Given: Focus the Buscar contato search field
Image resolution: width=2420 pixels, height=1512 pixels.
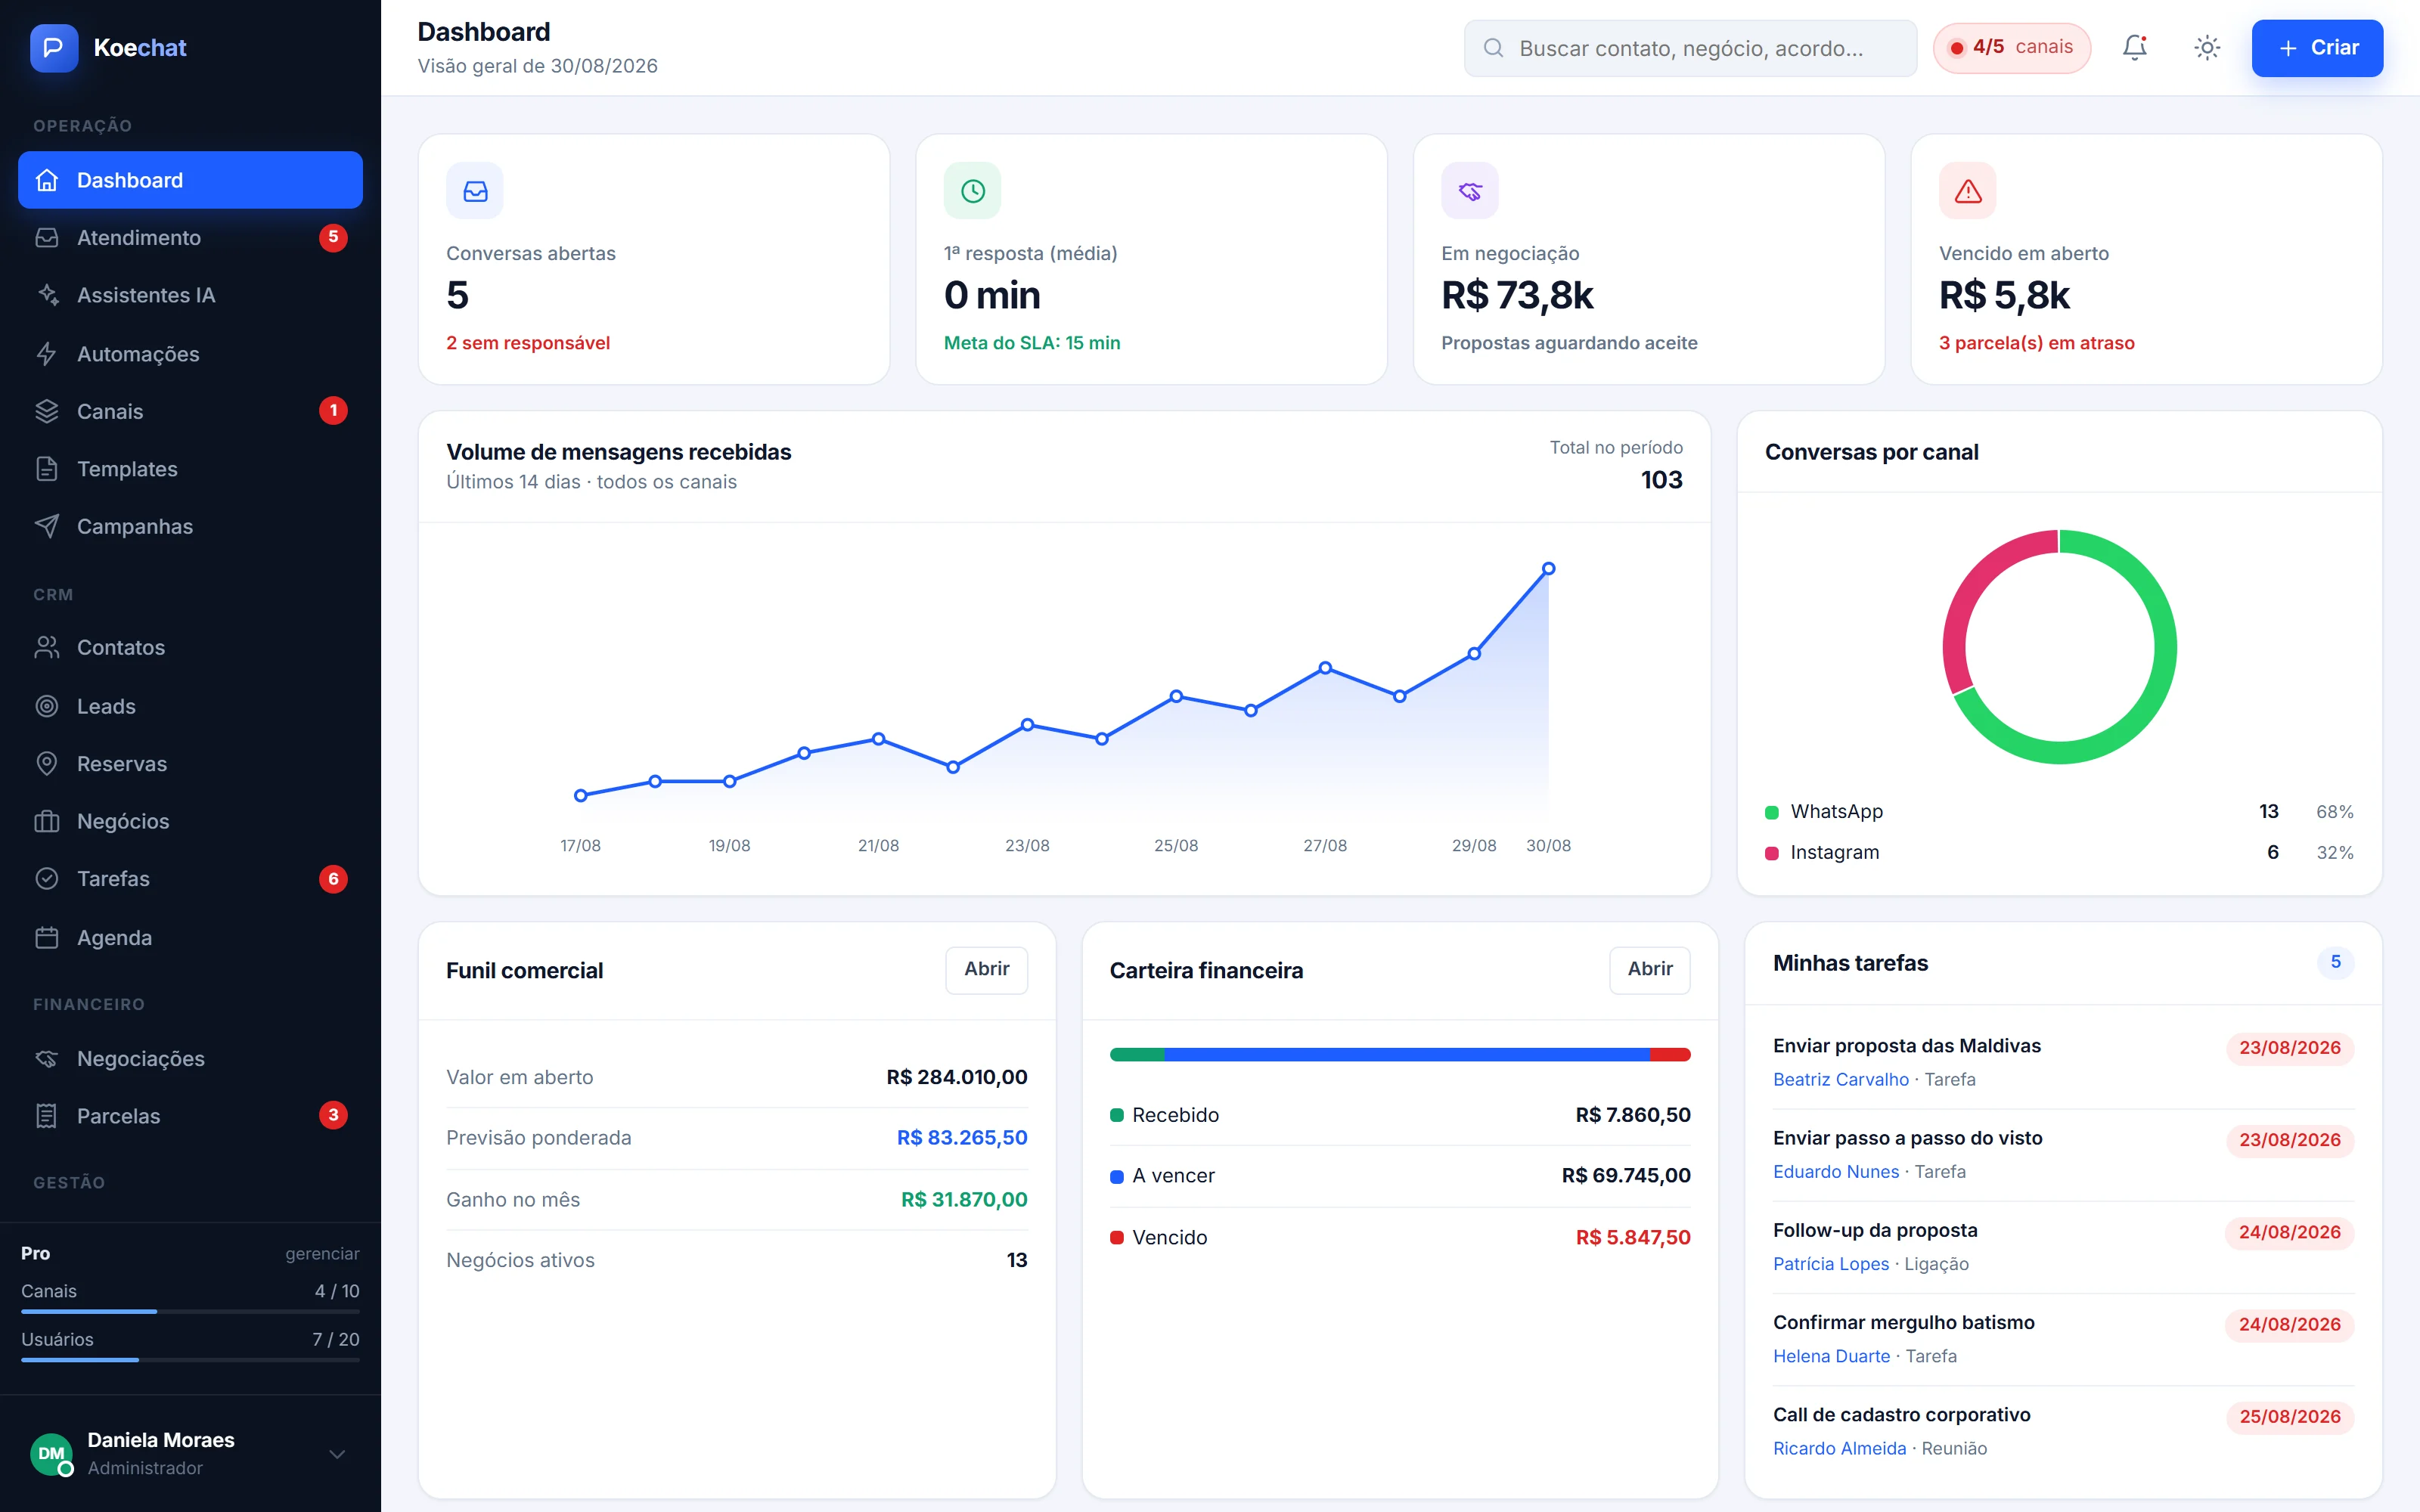Looking at the screenshot, I should 1690,48.
